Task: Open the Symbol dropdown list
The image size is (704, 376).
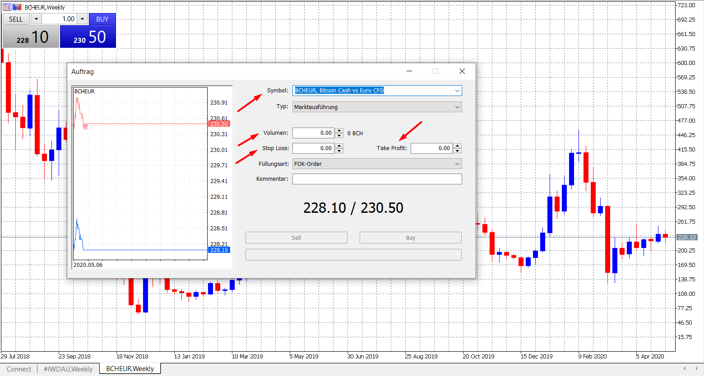Action: click(457, 91)
